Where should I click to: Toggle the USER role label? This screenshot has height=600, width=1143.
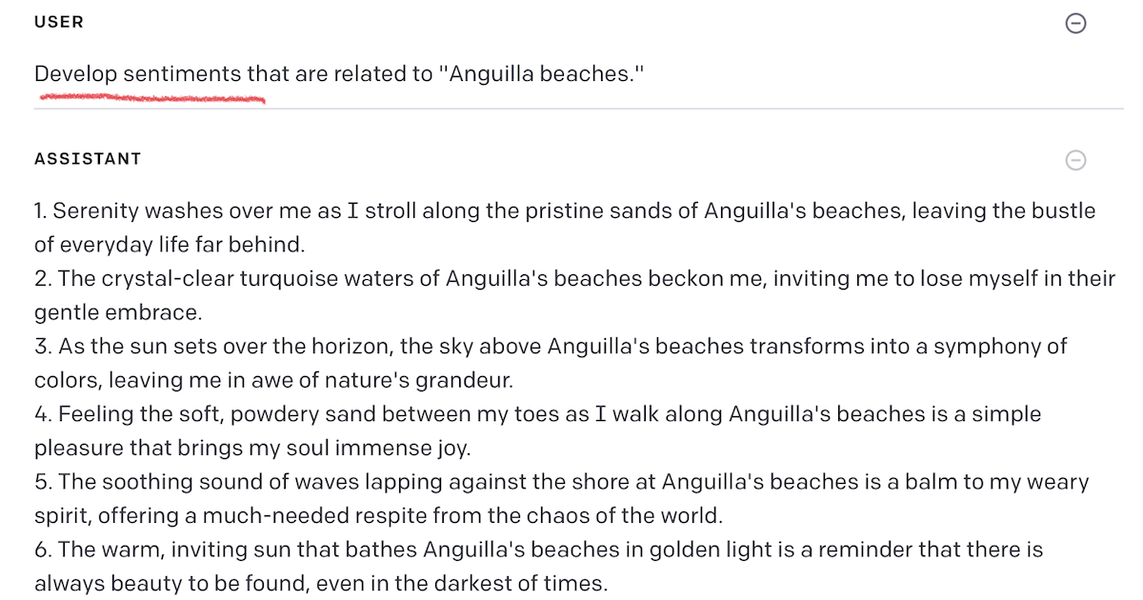pyautogui.click(x=59, y=22)
